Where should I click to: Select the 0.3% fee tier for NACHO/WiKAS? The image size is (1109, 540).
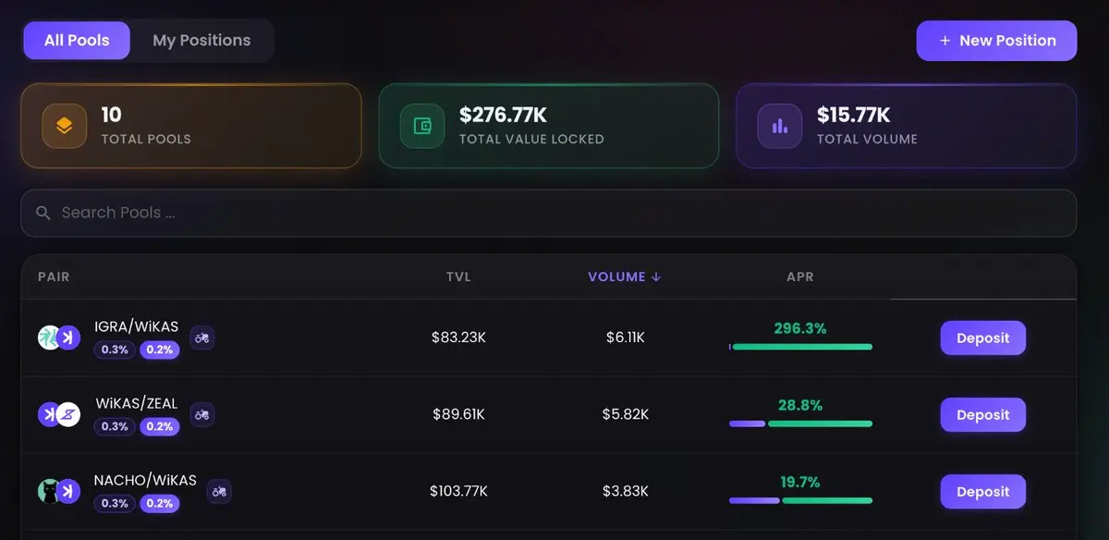115,503
